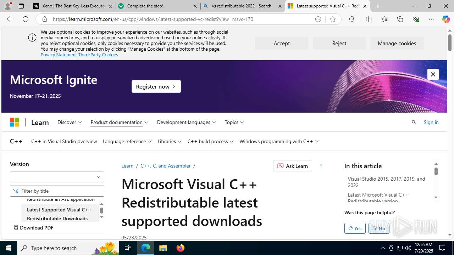The image size is (454, 255).
Task: Click the Learn breadcrumb
Action: point(127,166)
